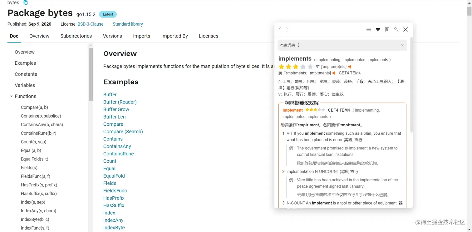Click the orange 'implement' Collins headword

tap(293, 110)
